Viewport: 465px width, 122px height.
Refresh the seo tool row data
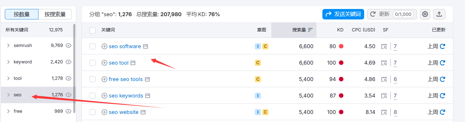click(x=442, y=63)
